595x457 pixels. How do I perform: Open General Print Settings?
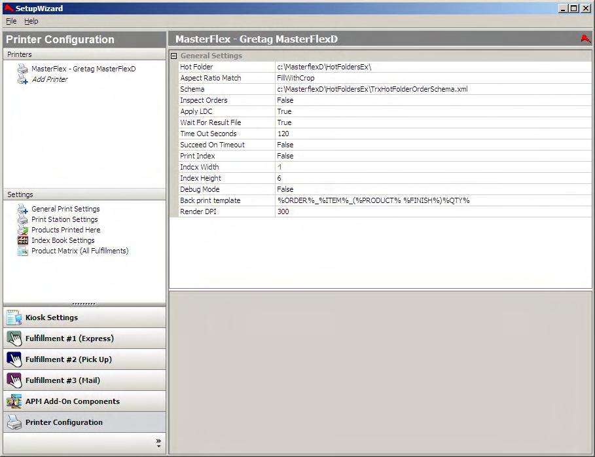[65, 209]
